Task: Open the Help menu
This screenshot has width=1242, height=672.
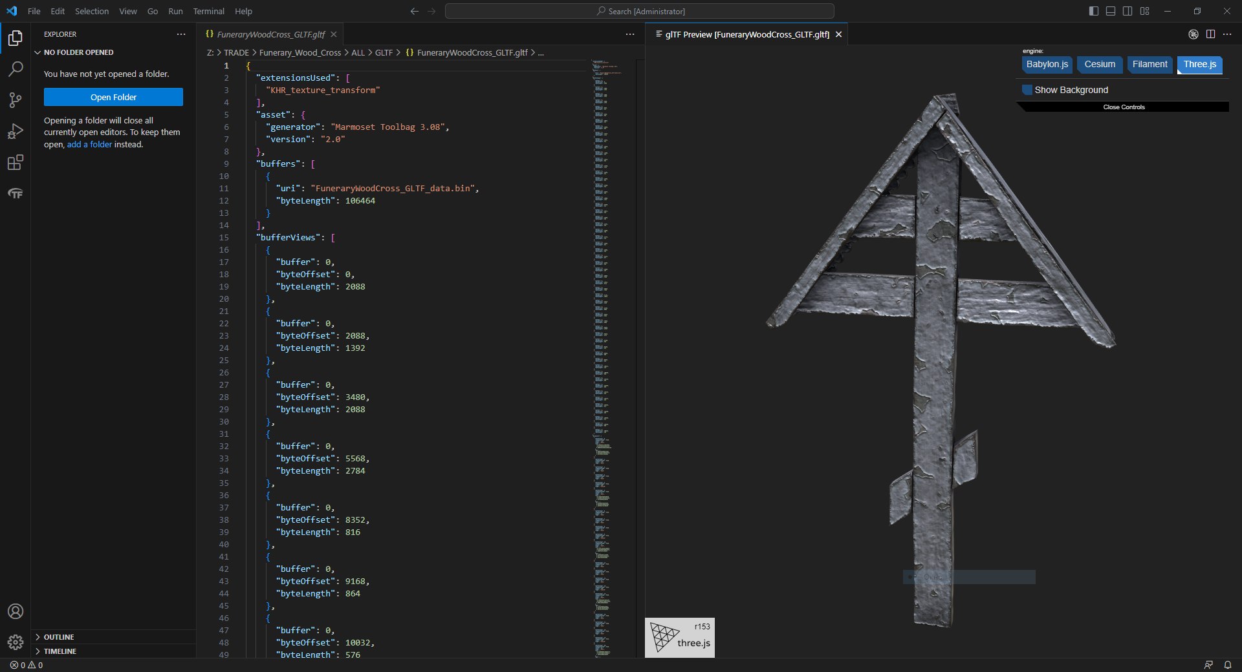Action: (x=243, y=11)
